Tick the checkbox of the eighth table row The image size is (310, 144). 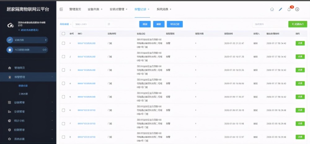[x=64, y=137]
